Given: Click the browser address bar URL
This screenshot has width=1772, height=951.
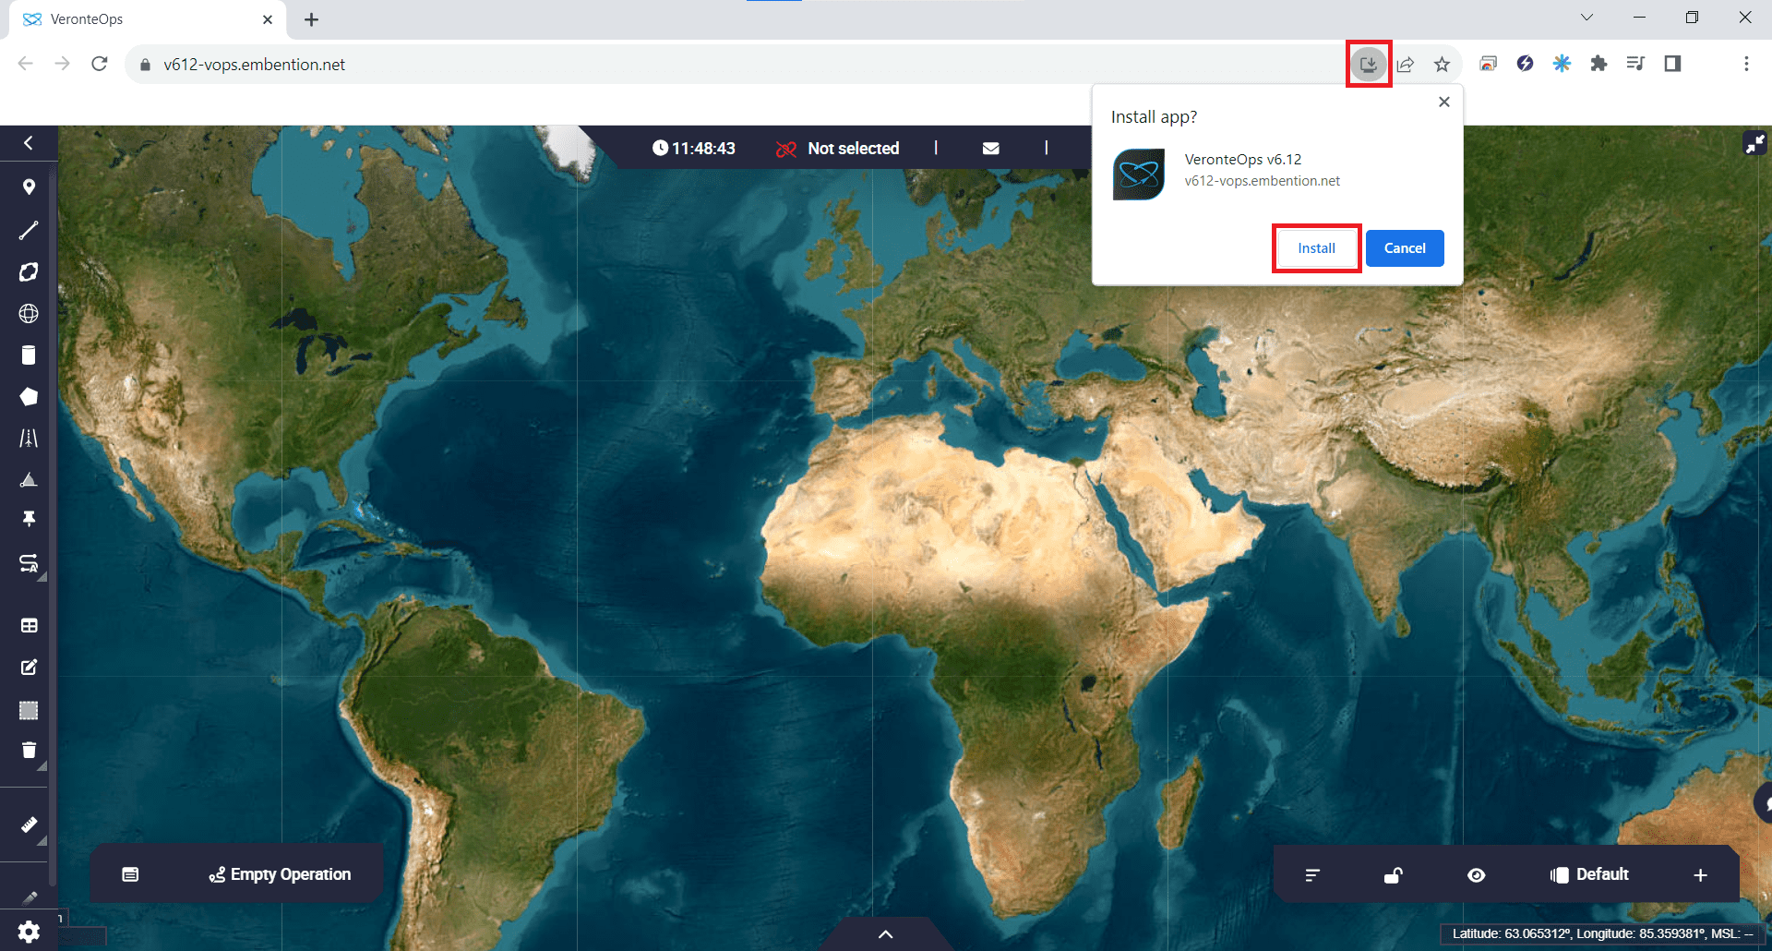Looking at the screenshot, I should (x=255, y=65).
